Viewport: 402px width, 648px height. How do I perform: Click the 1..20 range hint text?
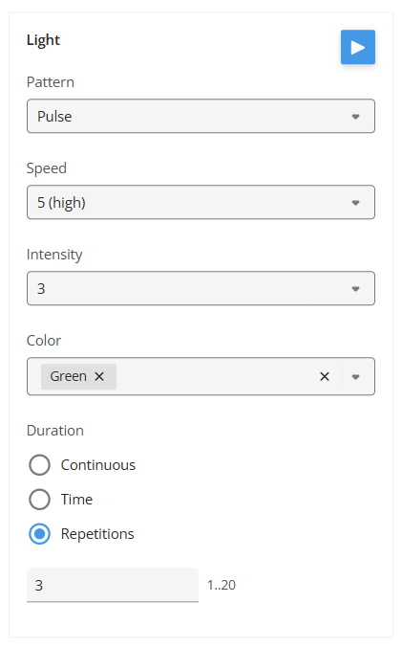click(x=222, y=585)
